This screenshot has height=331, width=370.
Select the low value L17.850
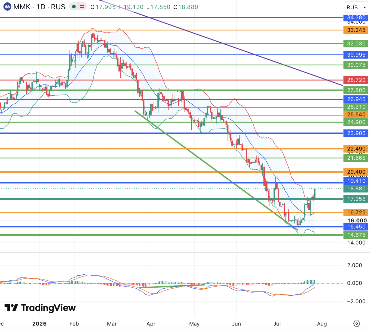pyautogui.click(x=158, y=7)
